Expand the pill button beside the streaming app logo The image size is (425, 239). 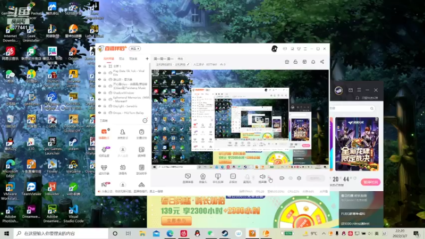[135, 49]
